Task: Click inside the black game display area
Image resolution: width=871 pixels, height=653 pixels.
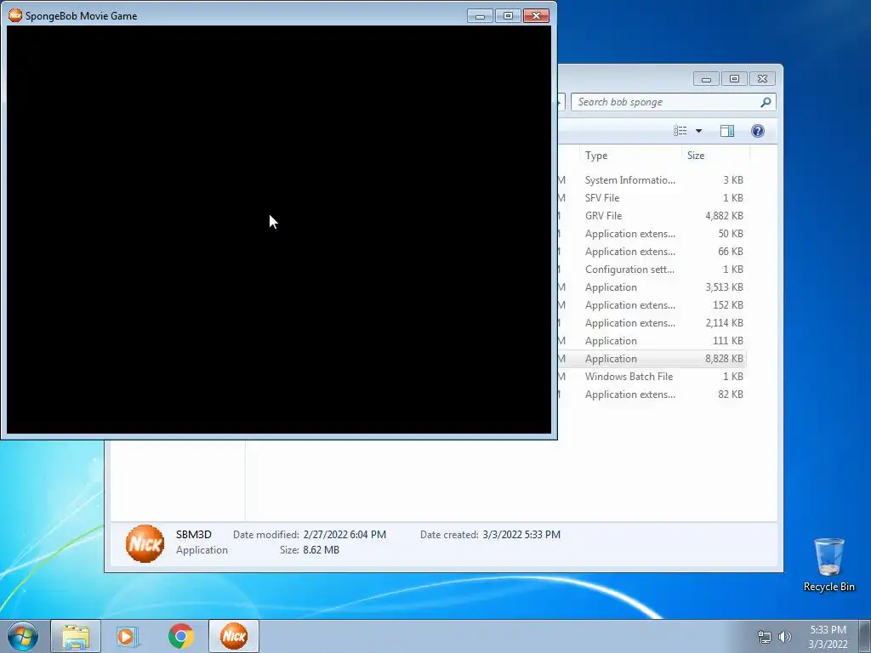Action: tap(279, 230)
